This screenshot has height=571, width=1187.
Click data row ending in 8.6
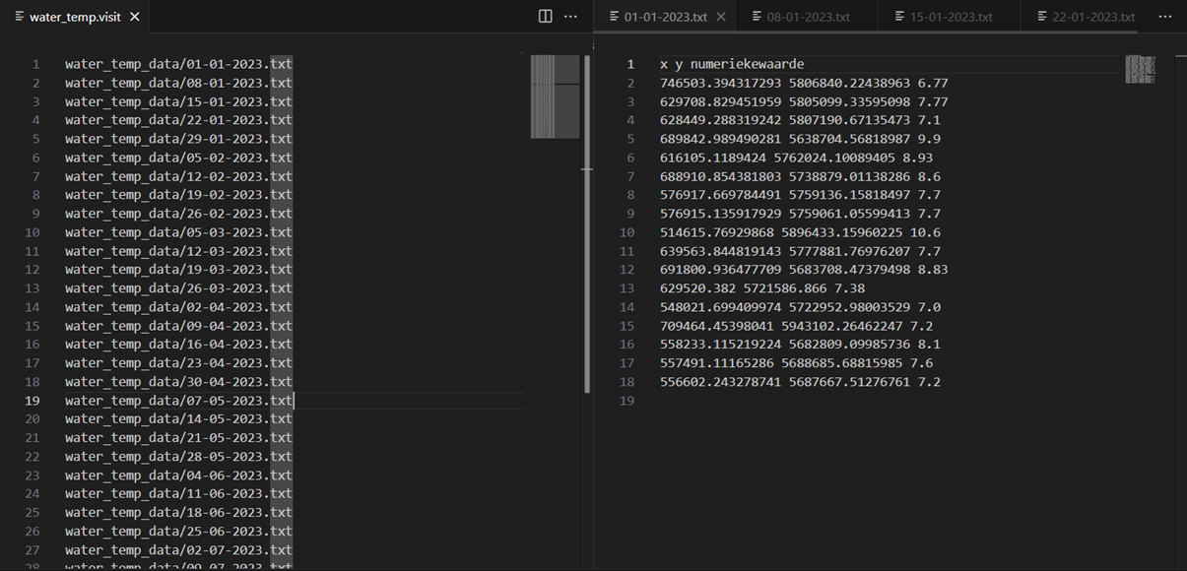pos(800,176)
